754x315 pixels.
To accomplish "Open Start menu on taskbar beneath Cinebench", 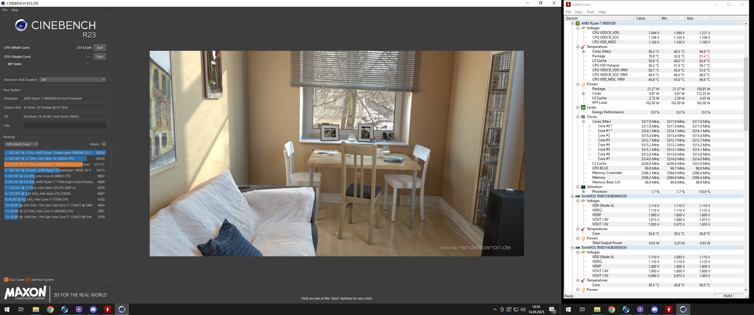I will (x=7, y=309).
